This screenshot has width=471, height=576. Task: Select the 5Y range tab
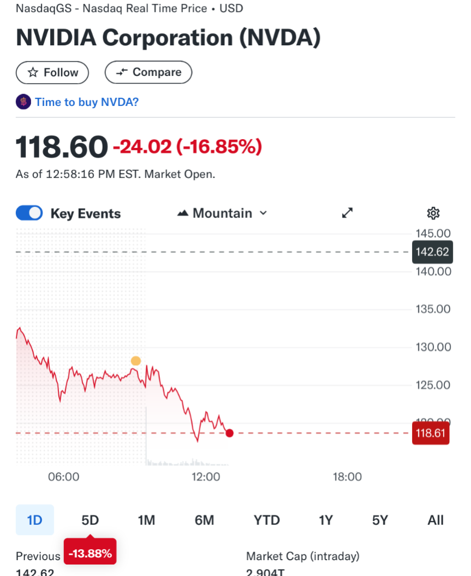pyautogui.click(x=380, y=520)
